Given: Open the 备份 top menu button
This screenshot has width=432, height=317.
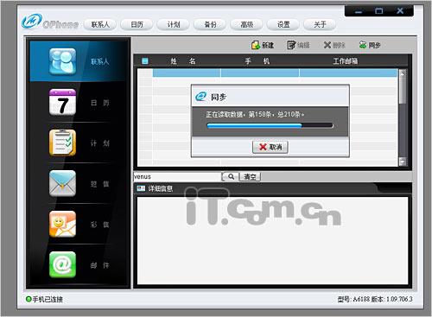Looking at the screenshot, I should (x=210, y=25).
